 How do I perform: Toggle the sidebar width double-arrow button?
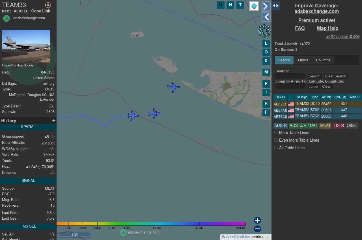click(x=276, y=6)
